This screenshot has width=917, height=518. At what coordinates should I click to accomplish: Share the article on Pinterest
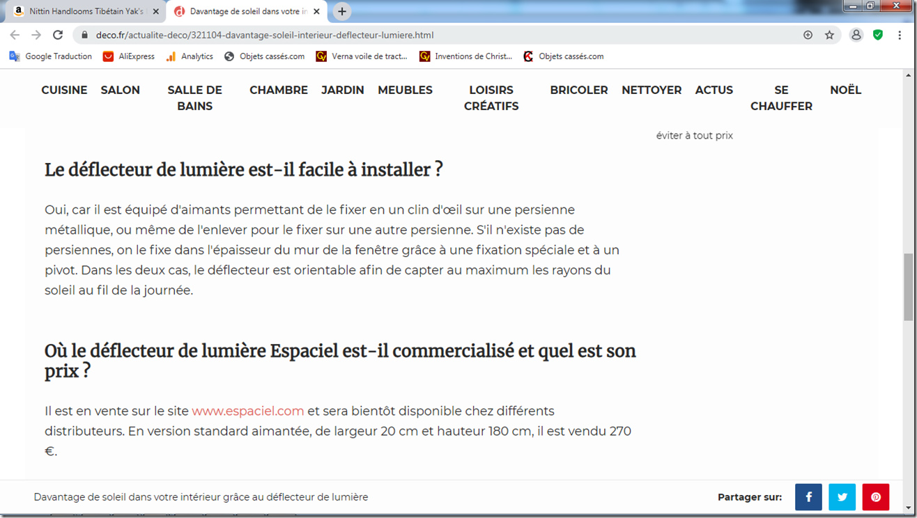coord(876,497)
